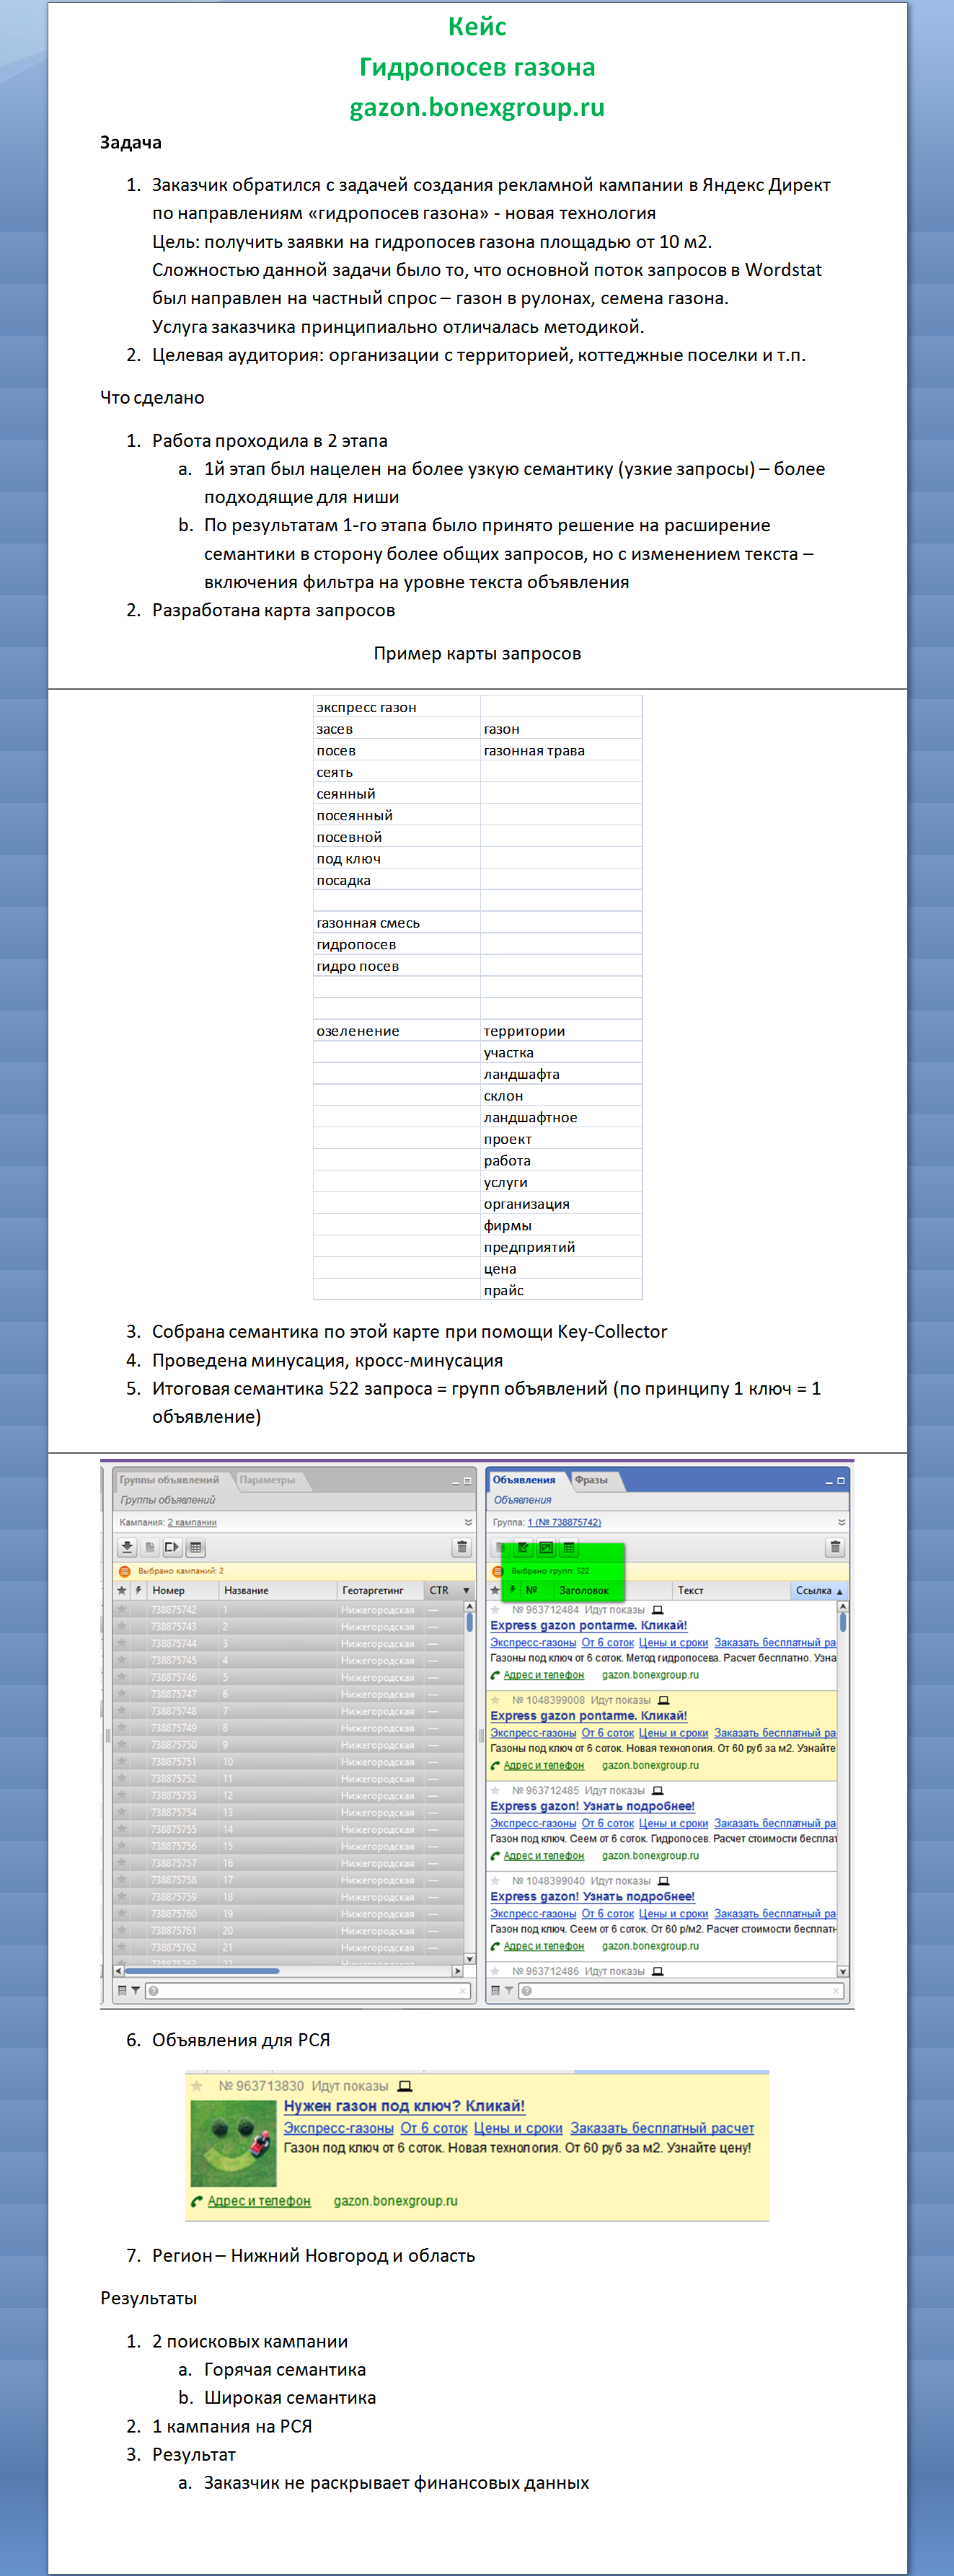Image resolution: width=954 pixels, height=2576 pixels.
Task: Click the image icon in Объявления toolbar
Action: click(546, 1547)
